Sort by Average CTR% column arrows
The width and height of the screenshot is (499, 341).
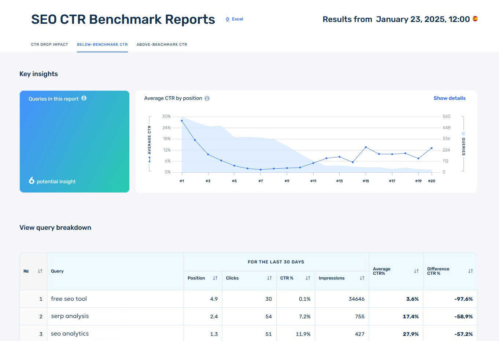417,271
